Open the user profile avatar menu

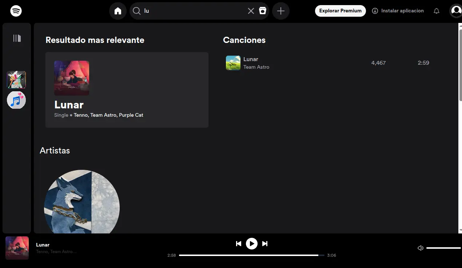tap(455, 11)
